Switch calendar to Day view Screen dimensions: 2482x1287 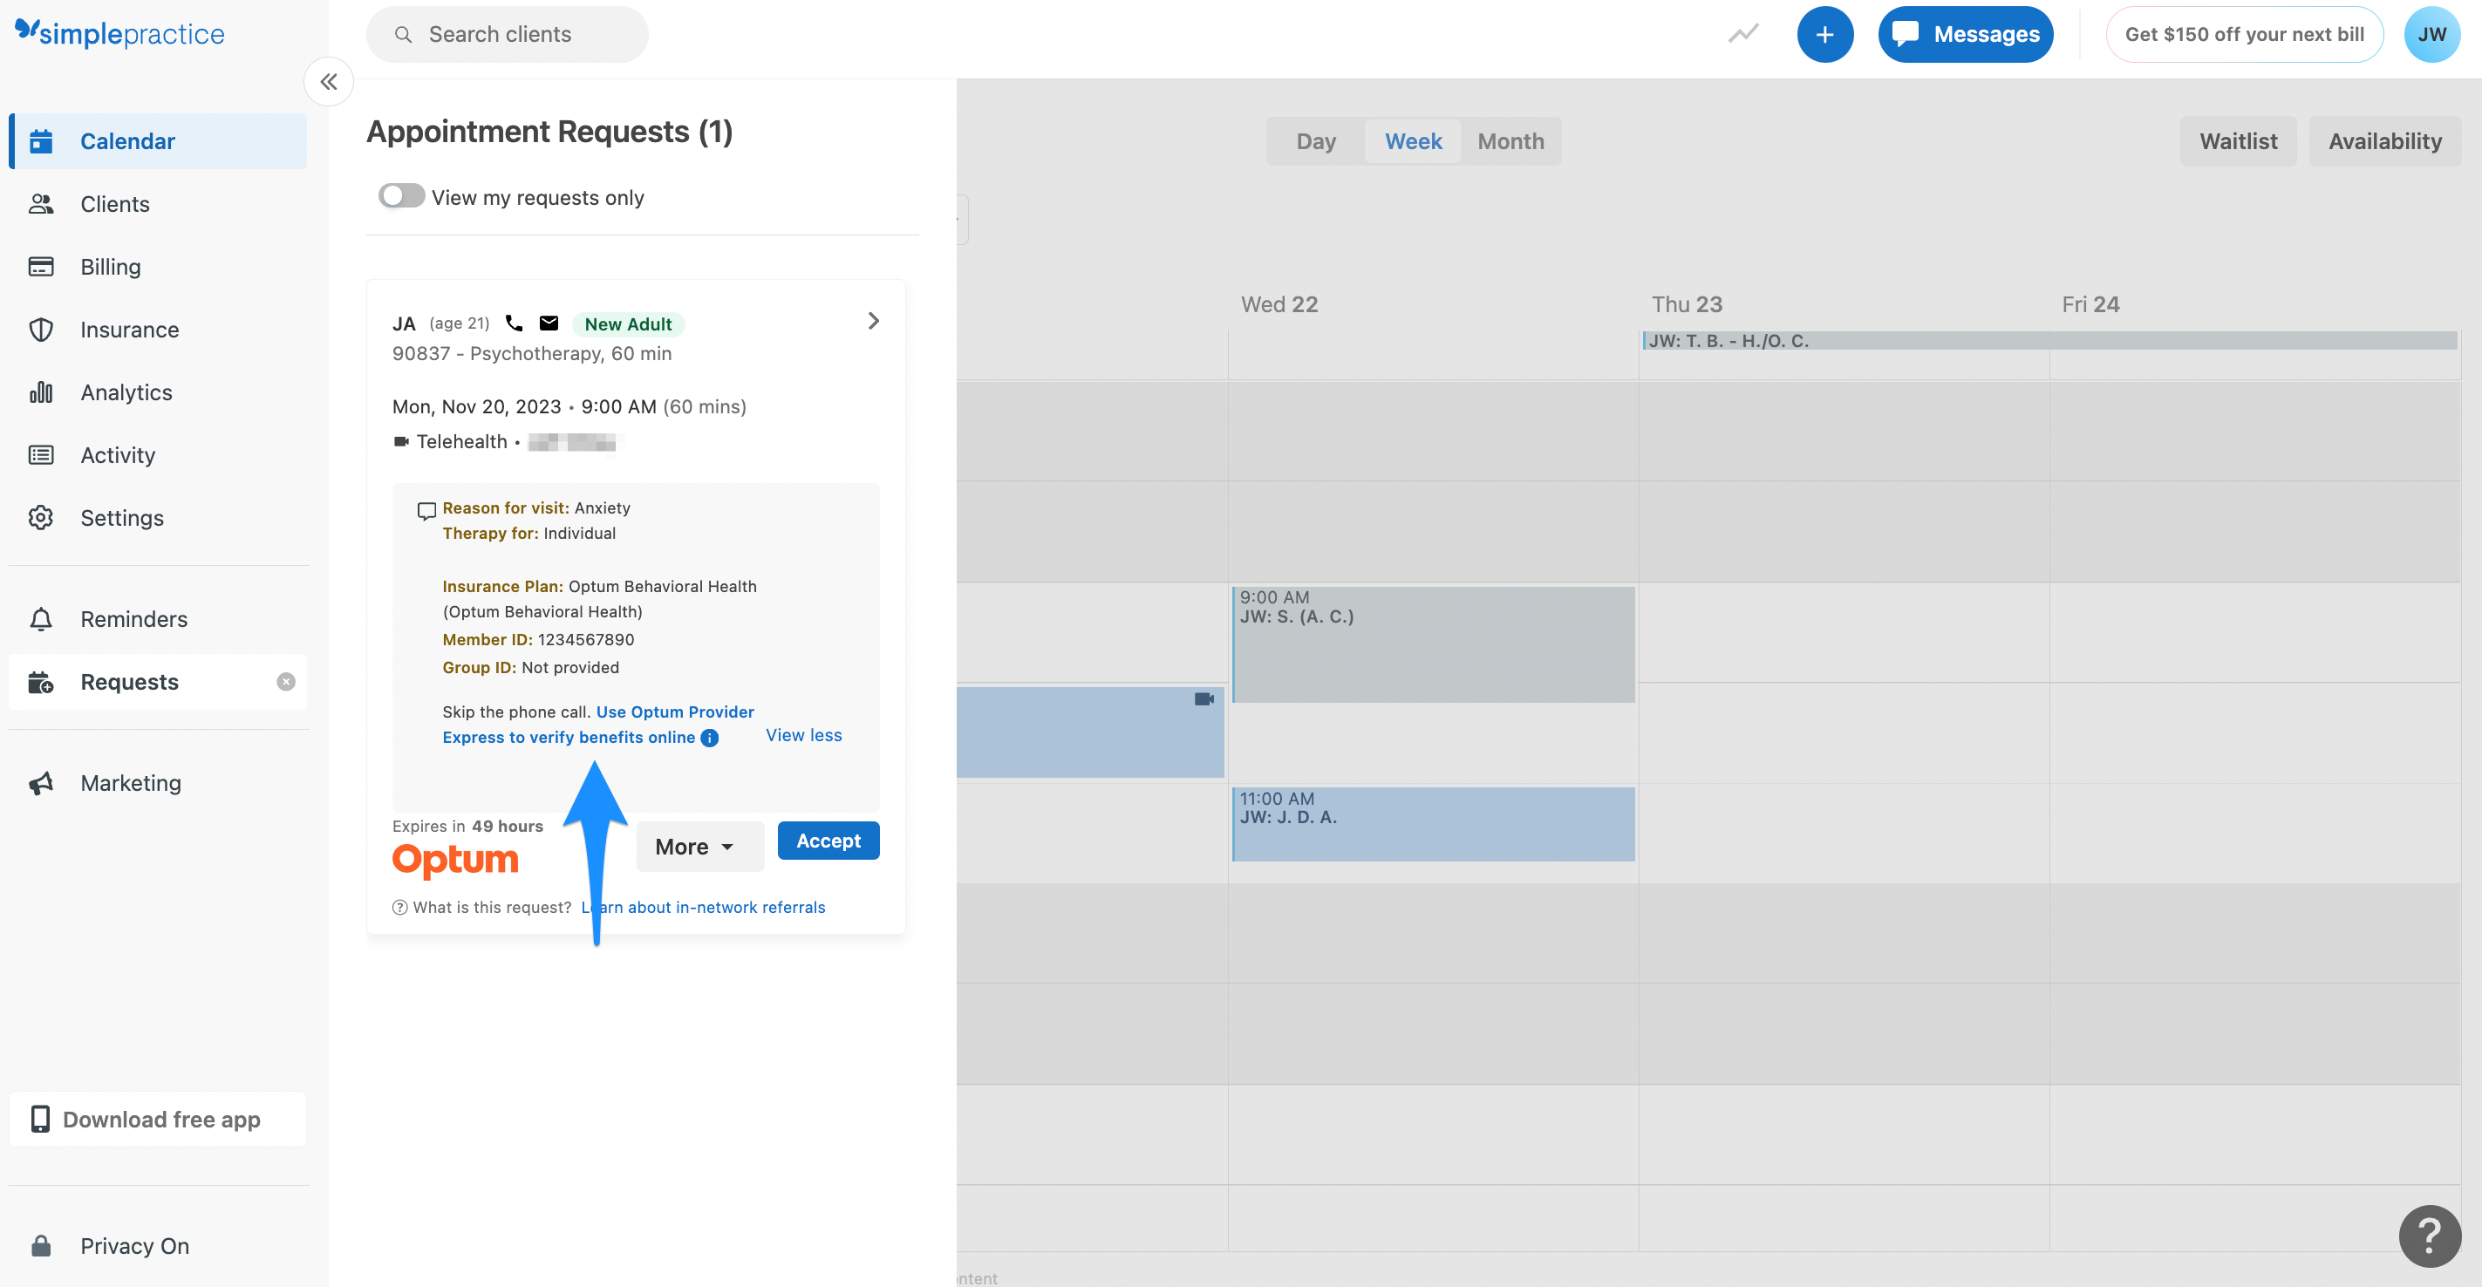point(1315,141)
